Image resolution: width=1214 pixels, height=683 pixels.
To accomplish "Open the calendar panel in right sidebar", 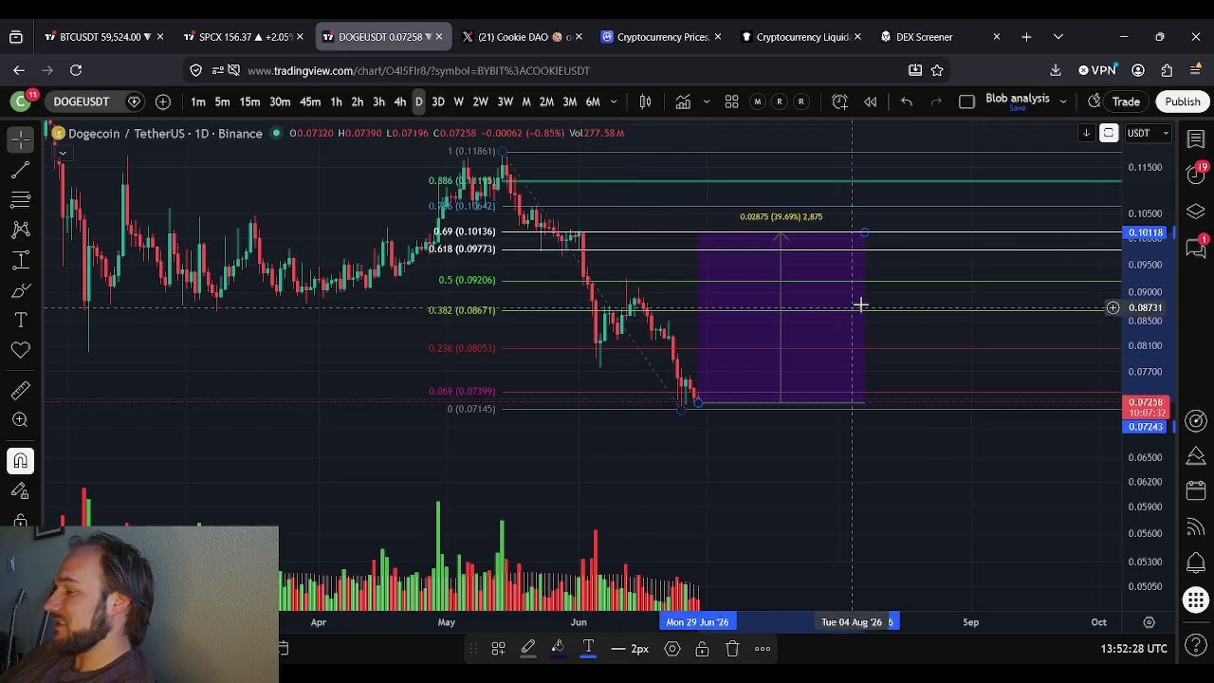I will coord(1196,490).
